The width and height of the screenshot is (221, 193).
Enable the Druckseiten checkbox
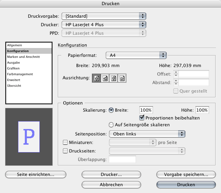(66, 151)
